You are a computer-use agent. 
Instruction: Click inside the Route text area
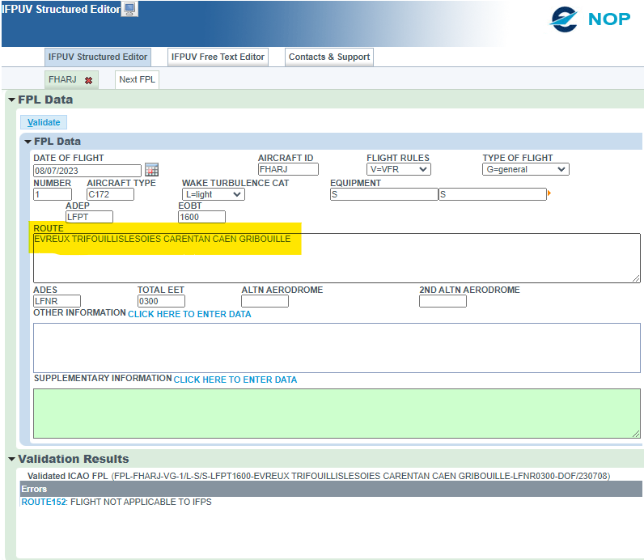(337, 258)
